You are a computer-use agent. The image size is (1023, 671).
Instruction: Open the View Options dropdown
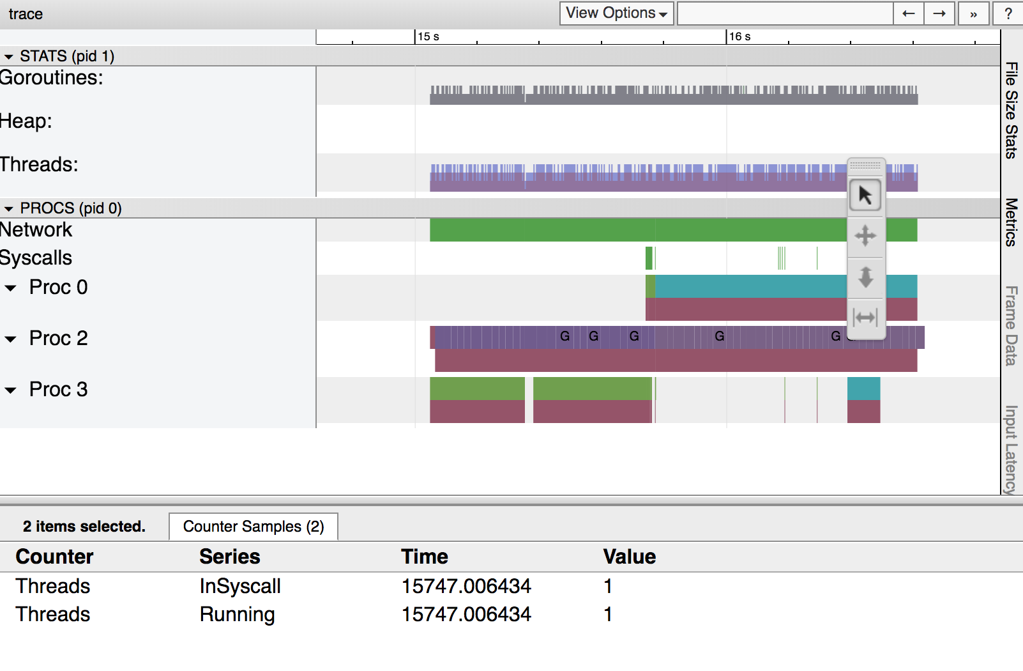pos(616,13)
